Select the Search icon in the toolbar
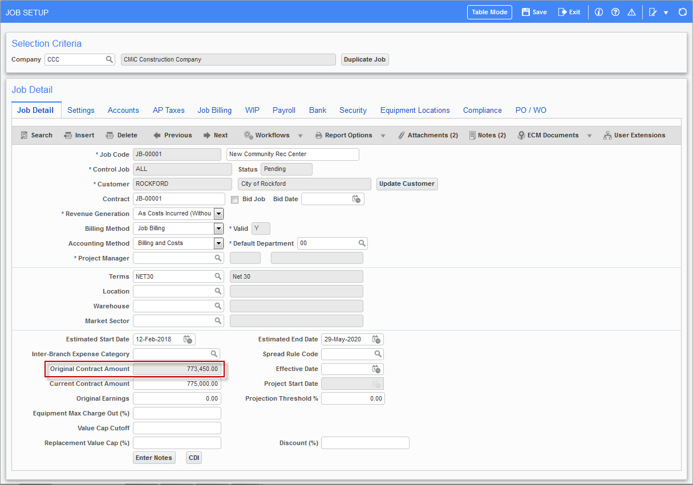This screenshot has width=693, height=485. pos(25,135)
